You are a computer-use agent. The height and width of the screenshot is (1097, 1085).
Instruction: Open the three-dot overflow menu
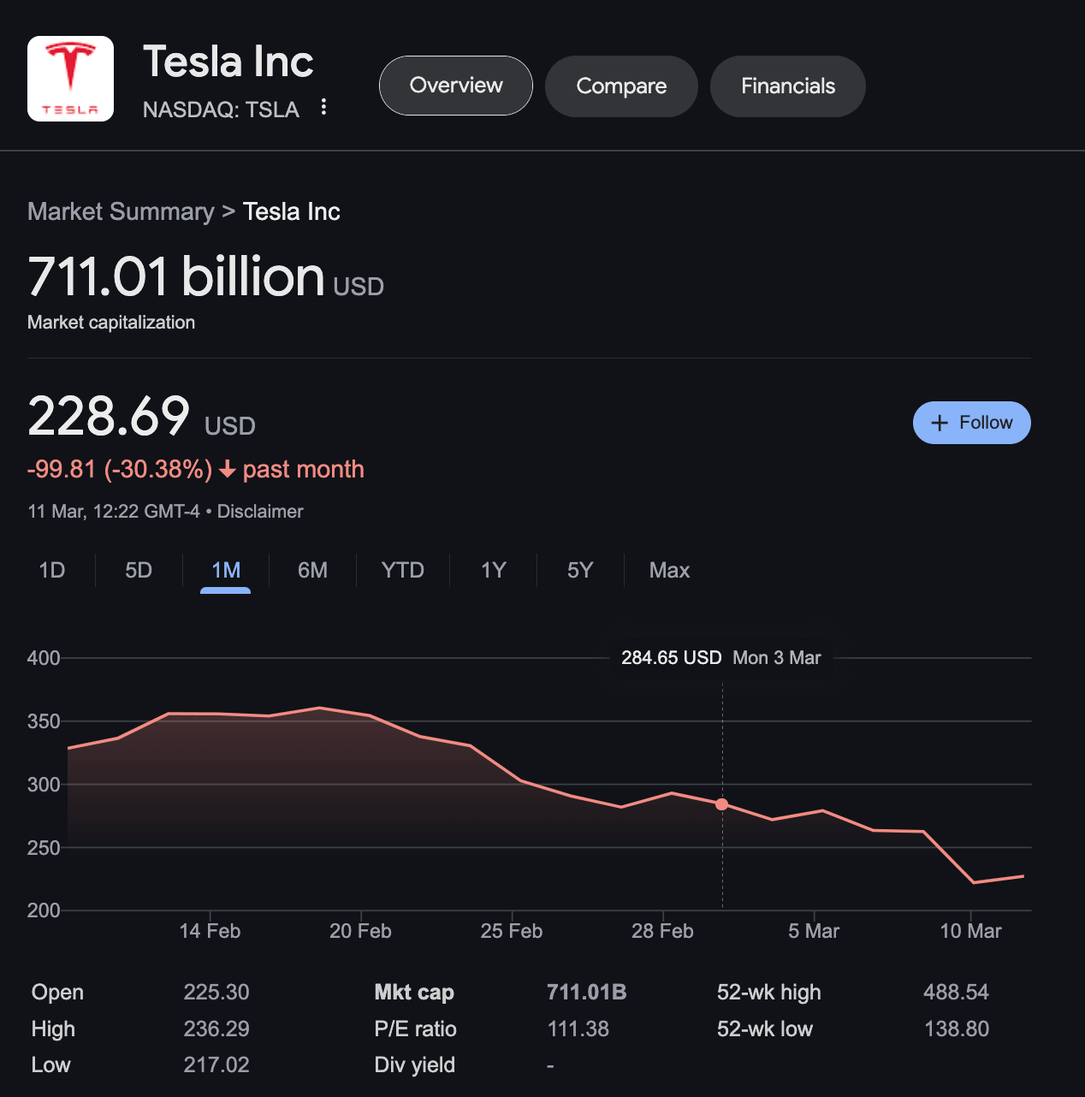tap(323, 107)
